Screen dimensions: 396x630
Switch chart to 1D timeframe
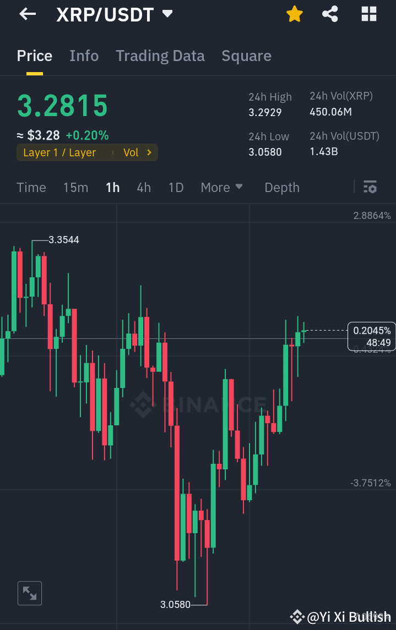176,187
